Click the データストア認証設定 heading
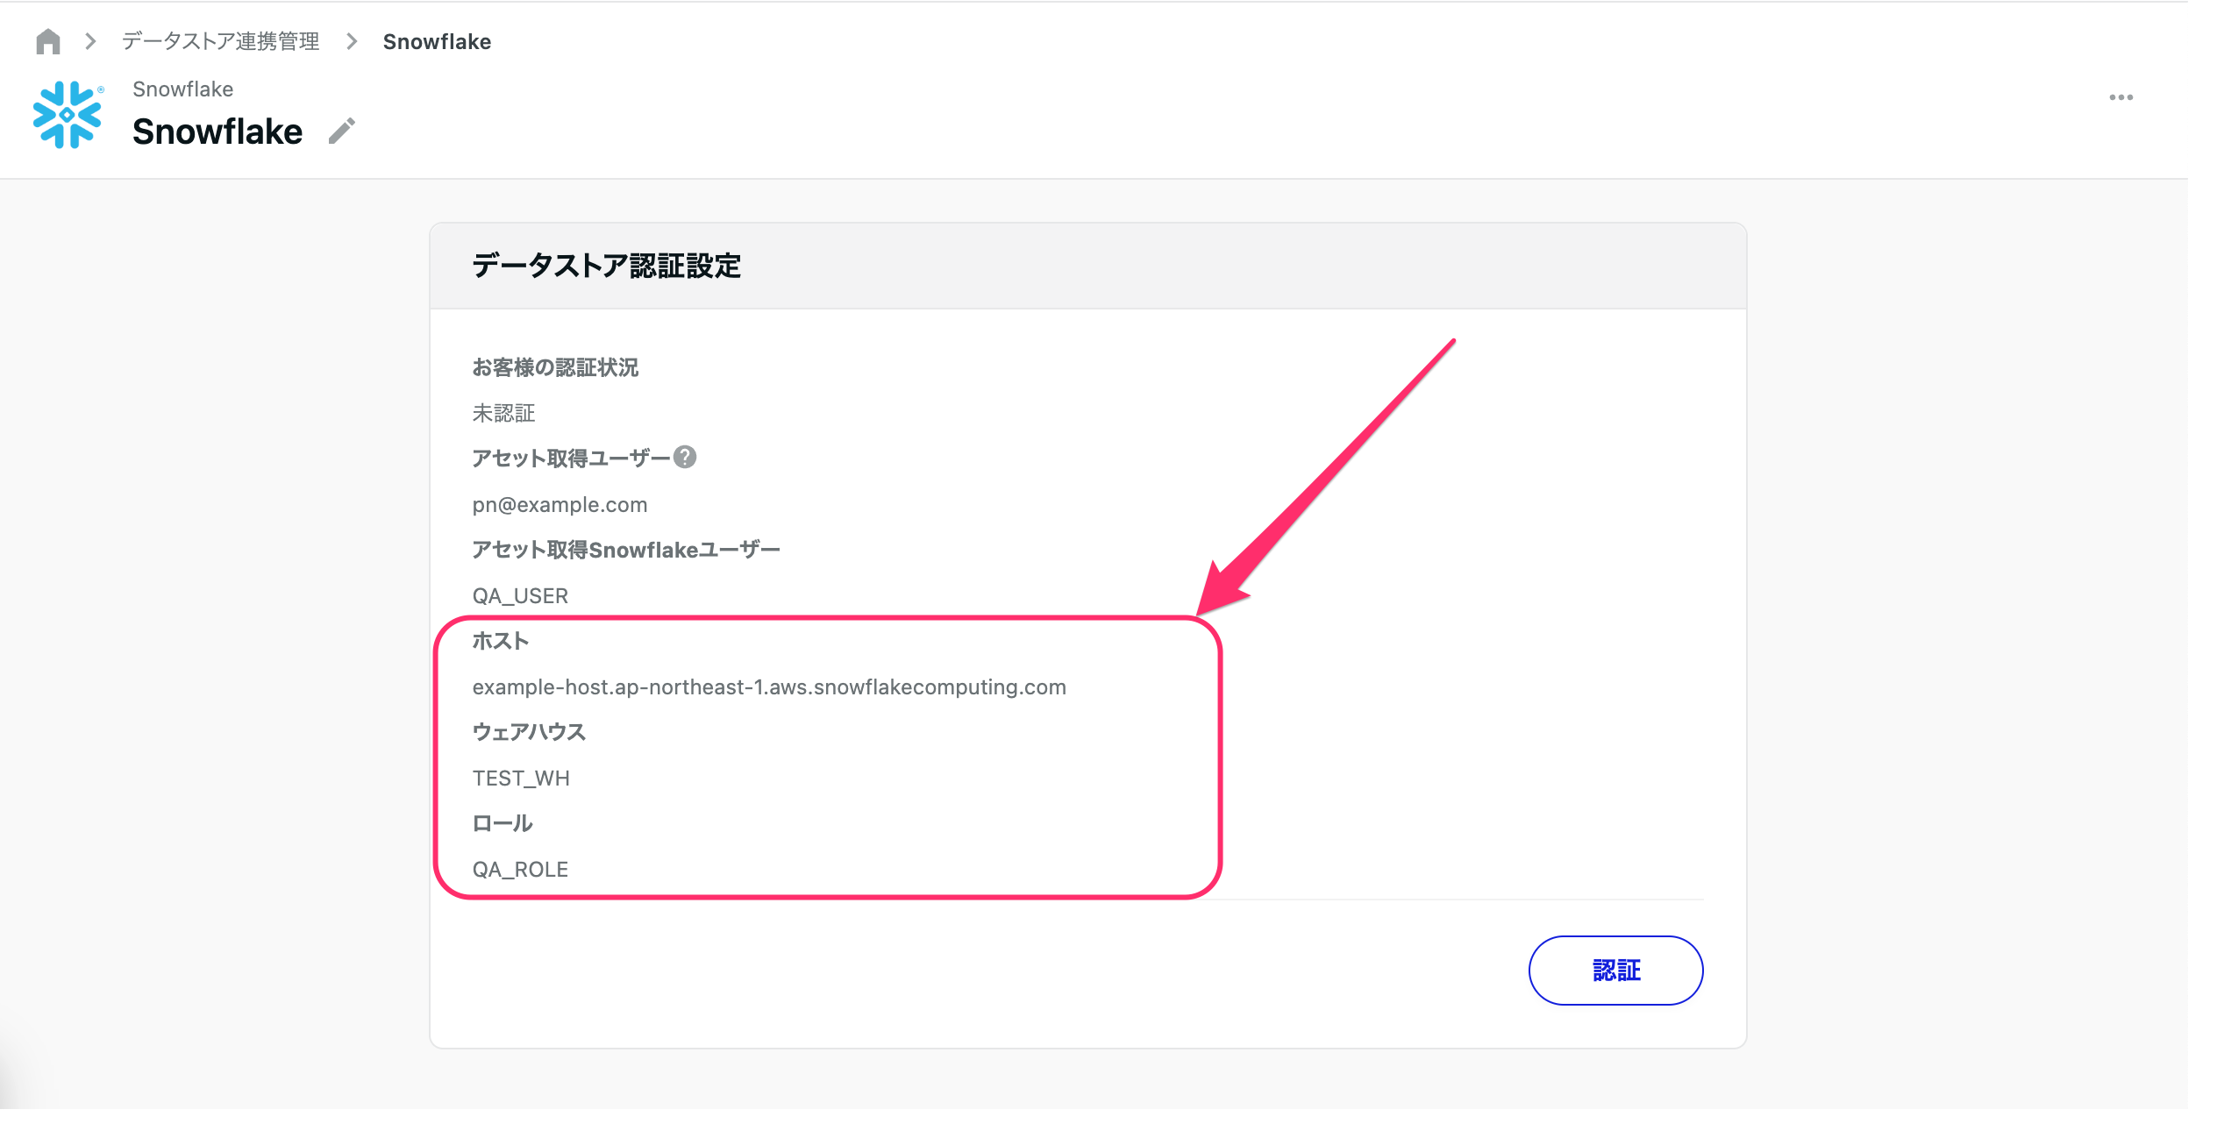 (606, 266)
